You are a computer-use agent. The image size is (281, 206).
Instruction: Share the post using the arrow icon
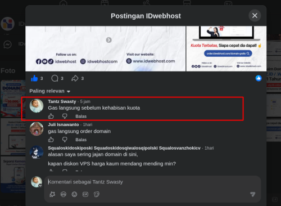coord(75,78)
